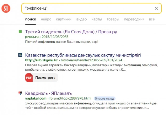Screen dimensions: 166x115
Task: Open result Третий свидетель (Ян Своя Доля)
Action: pos(71,32)
